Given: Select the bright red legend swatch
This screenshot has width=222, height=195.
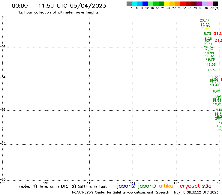Looking at the screenshot, I should coord(183,4).
